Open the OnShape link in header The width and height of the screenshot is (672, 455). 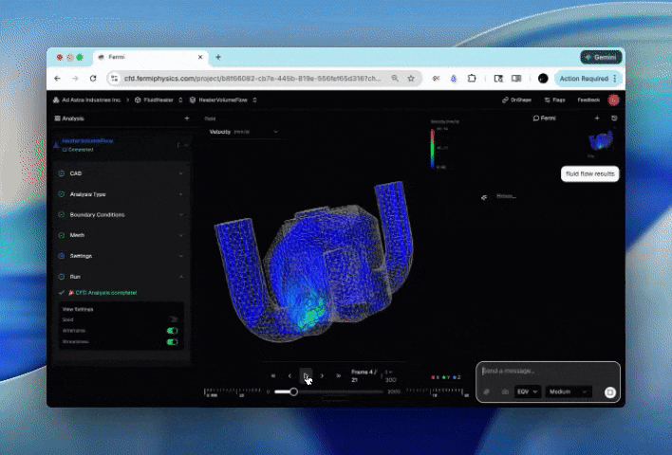click(516, 100)
